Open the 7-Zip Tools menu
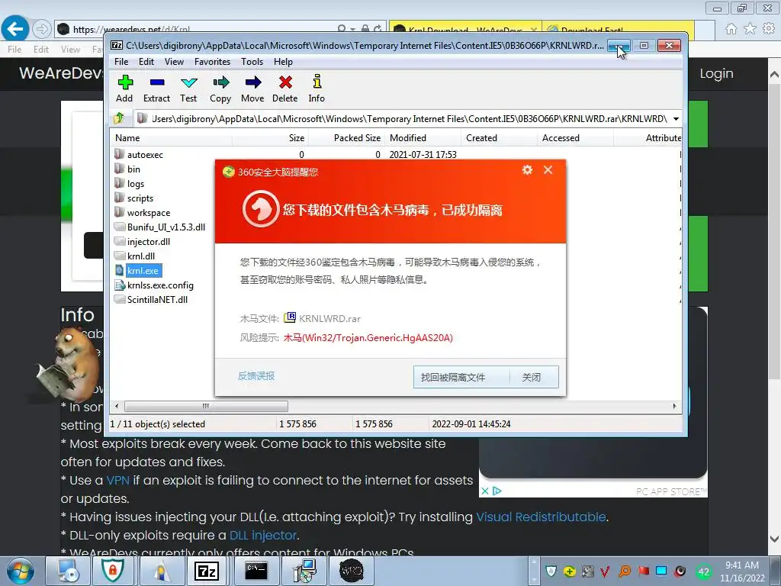781x586 pixels. [252, 62]
